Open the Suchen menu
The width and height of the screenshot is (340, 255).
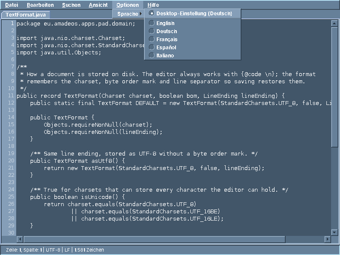coord(71,5)
